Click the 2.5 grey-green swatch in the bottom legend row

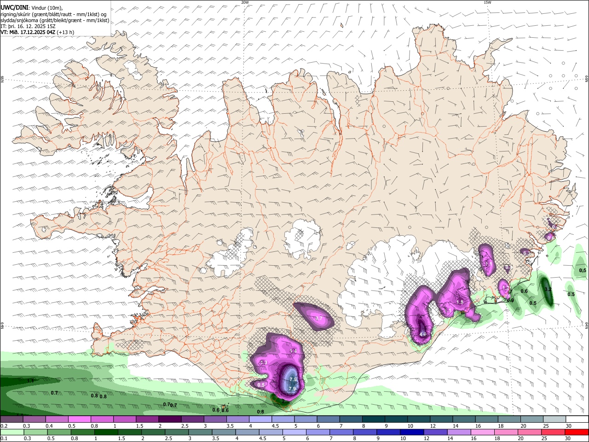pos(177,432)
